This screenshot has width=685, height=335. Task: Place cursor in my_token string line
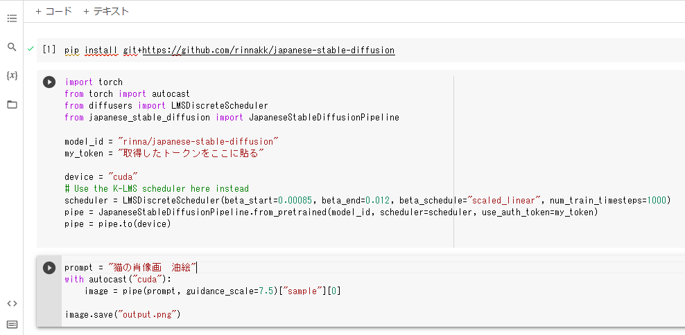tap(164, 153)
